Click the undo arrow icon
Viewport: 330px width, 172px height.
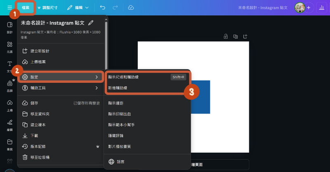coord(103,7)
